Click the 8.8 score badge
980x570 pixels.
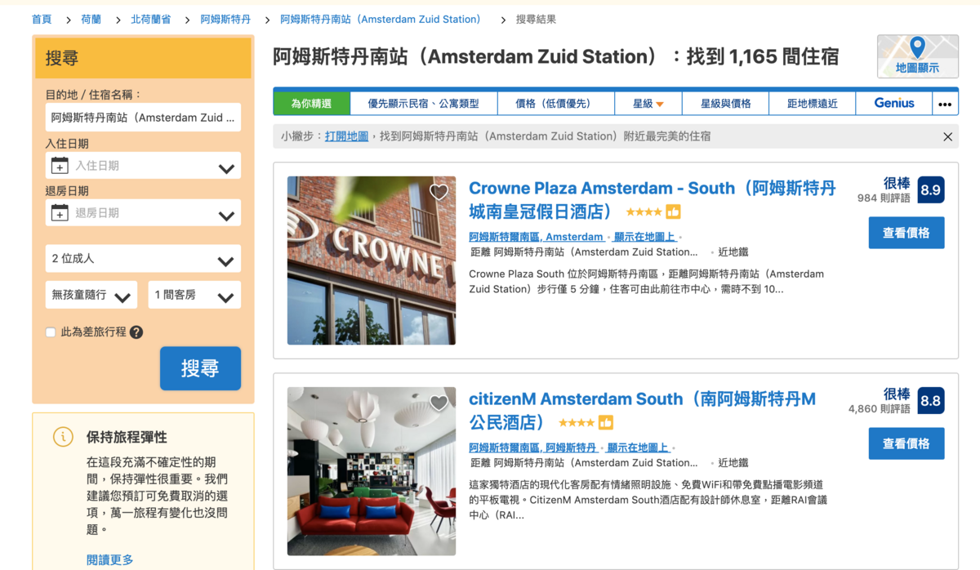point(931,401)
